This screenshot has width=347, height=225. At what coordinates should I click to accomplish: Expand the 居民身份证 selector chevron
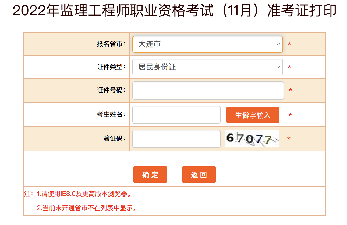278,67
